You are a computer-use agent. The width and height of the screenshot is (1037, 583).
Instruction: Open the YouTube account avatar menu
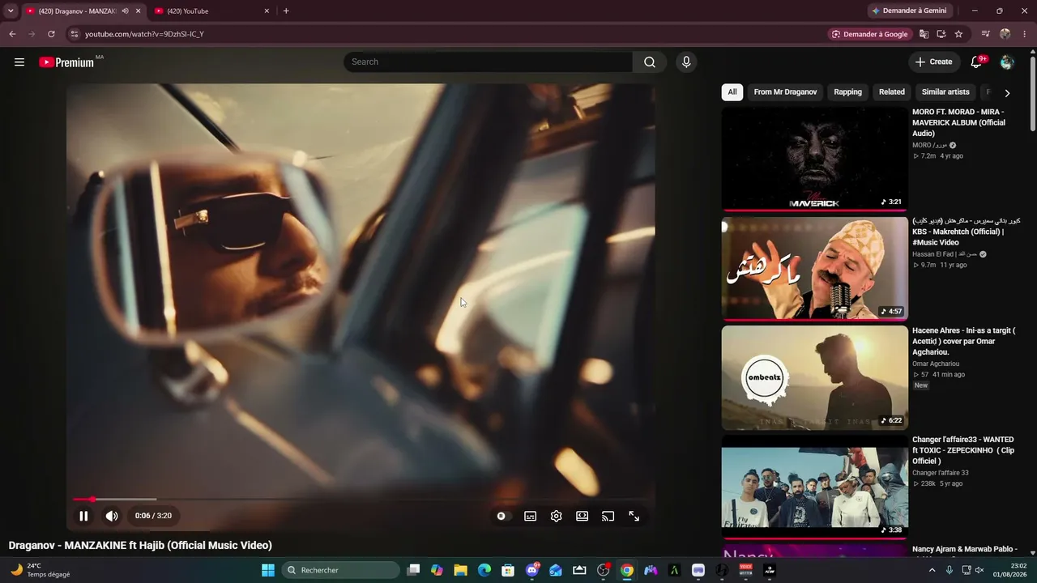coord(1007,62)
